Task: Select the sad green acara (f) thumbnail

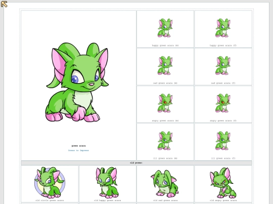Action: [x=223, y=65]
